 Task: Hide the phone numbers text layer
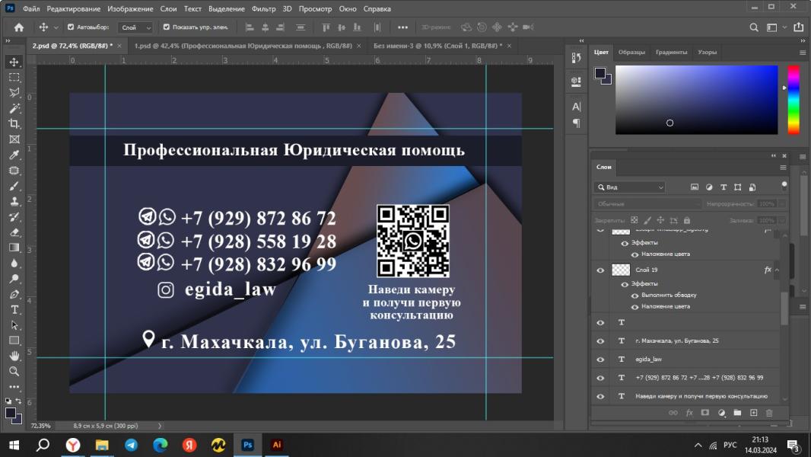coord(600,378)
